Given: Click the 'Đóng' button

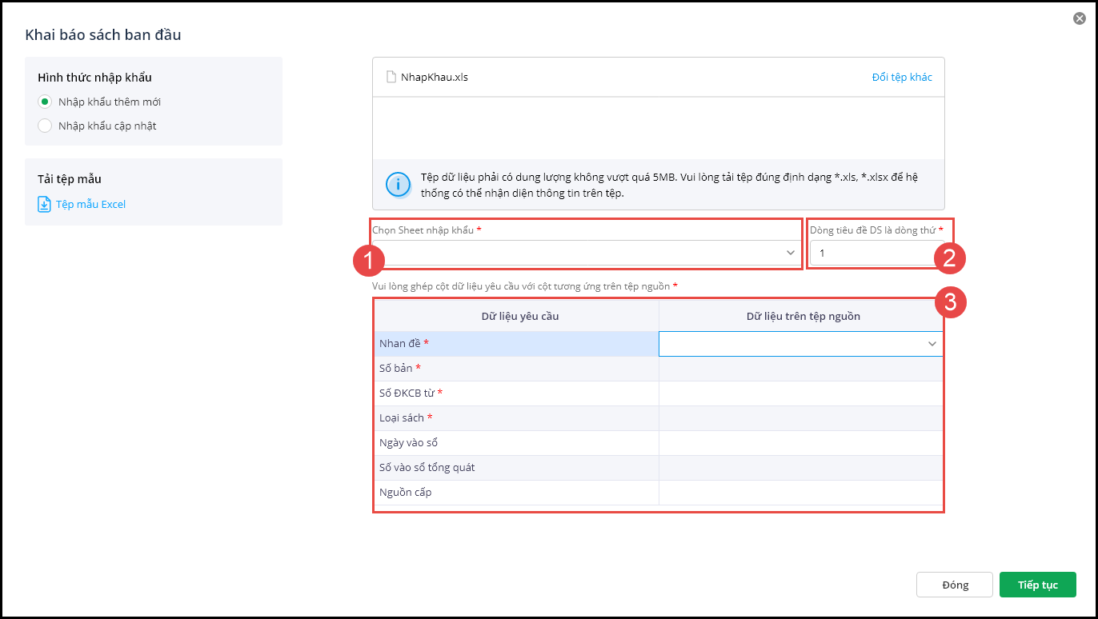Looking at the screenshot, I should click(955, 585).
